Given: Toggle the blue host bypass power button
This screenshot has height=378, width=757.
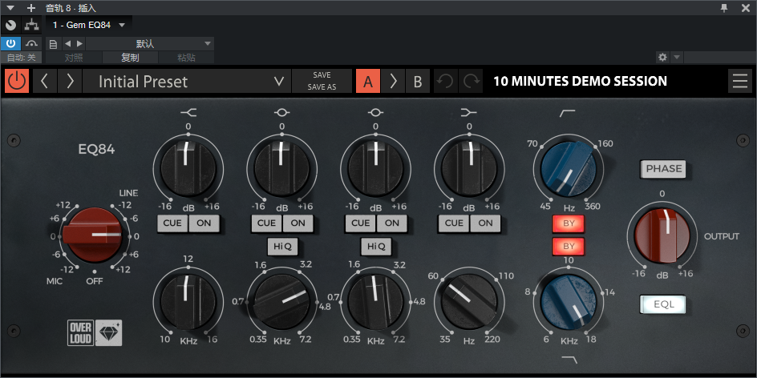Looking at the screenshot, I should pos(10,43).
